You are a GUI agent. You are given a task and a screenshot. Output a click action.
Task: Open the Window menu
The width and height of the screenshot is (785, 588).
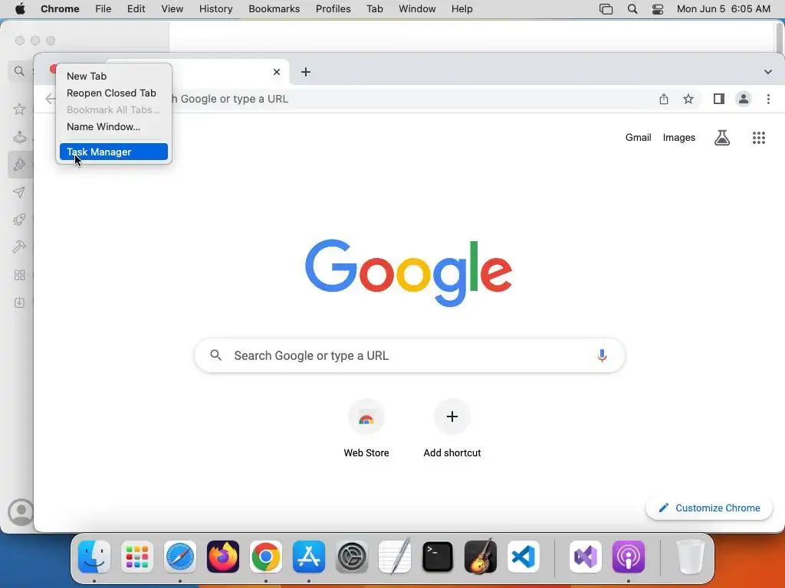click(417, 9)
